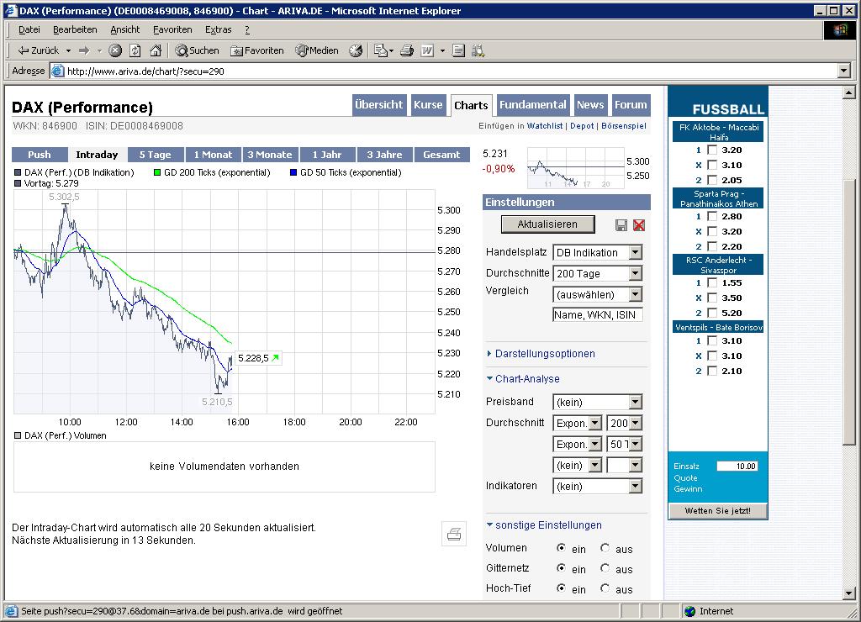Tick checkbox X with odds 3.10 for FK Aktobe
This screenshot has width=861, height=622.
(x=712, y=165)
